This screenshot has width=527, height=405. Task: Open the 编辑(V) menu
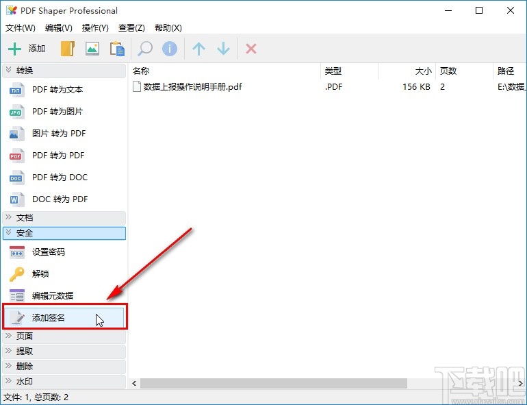(59, 28)
